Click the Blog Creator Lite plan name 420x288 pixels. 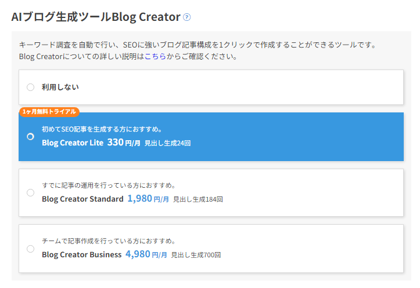[73, 143]
